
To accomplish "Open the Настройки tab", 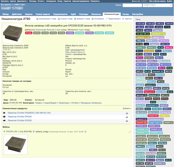I will coord(138,14).
